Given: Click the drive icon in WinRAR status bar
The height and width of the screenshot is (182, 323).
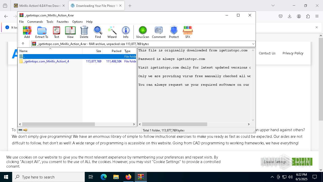Looking at the screenshot, I should (20, 130).
